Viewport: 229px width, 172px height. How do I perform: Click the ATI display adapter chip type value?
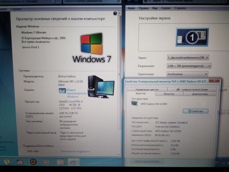[x=171, y=123]
